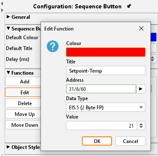This screenshot has width=158, height=156.
Task: Increase the Value spinner to above 21
Action: click(141, 124)
